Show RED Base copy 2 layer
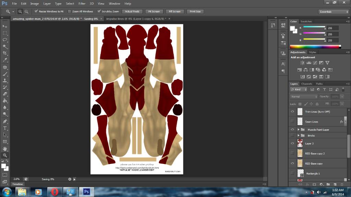The height and width of the screenshot is (197, 351). (x=292, y=153)
